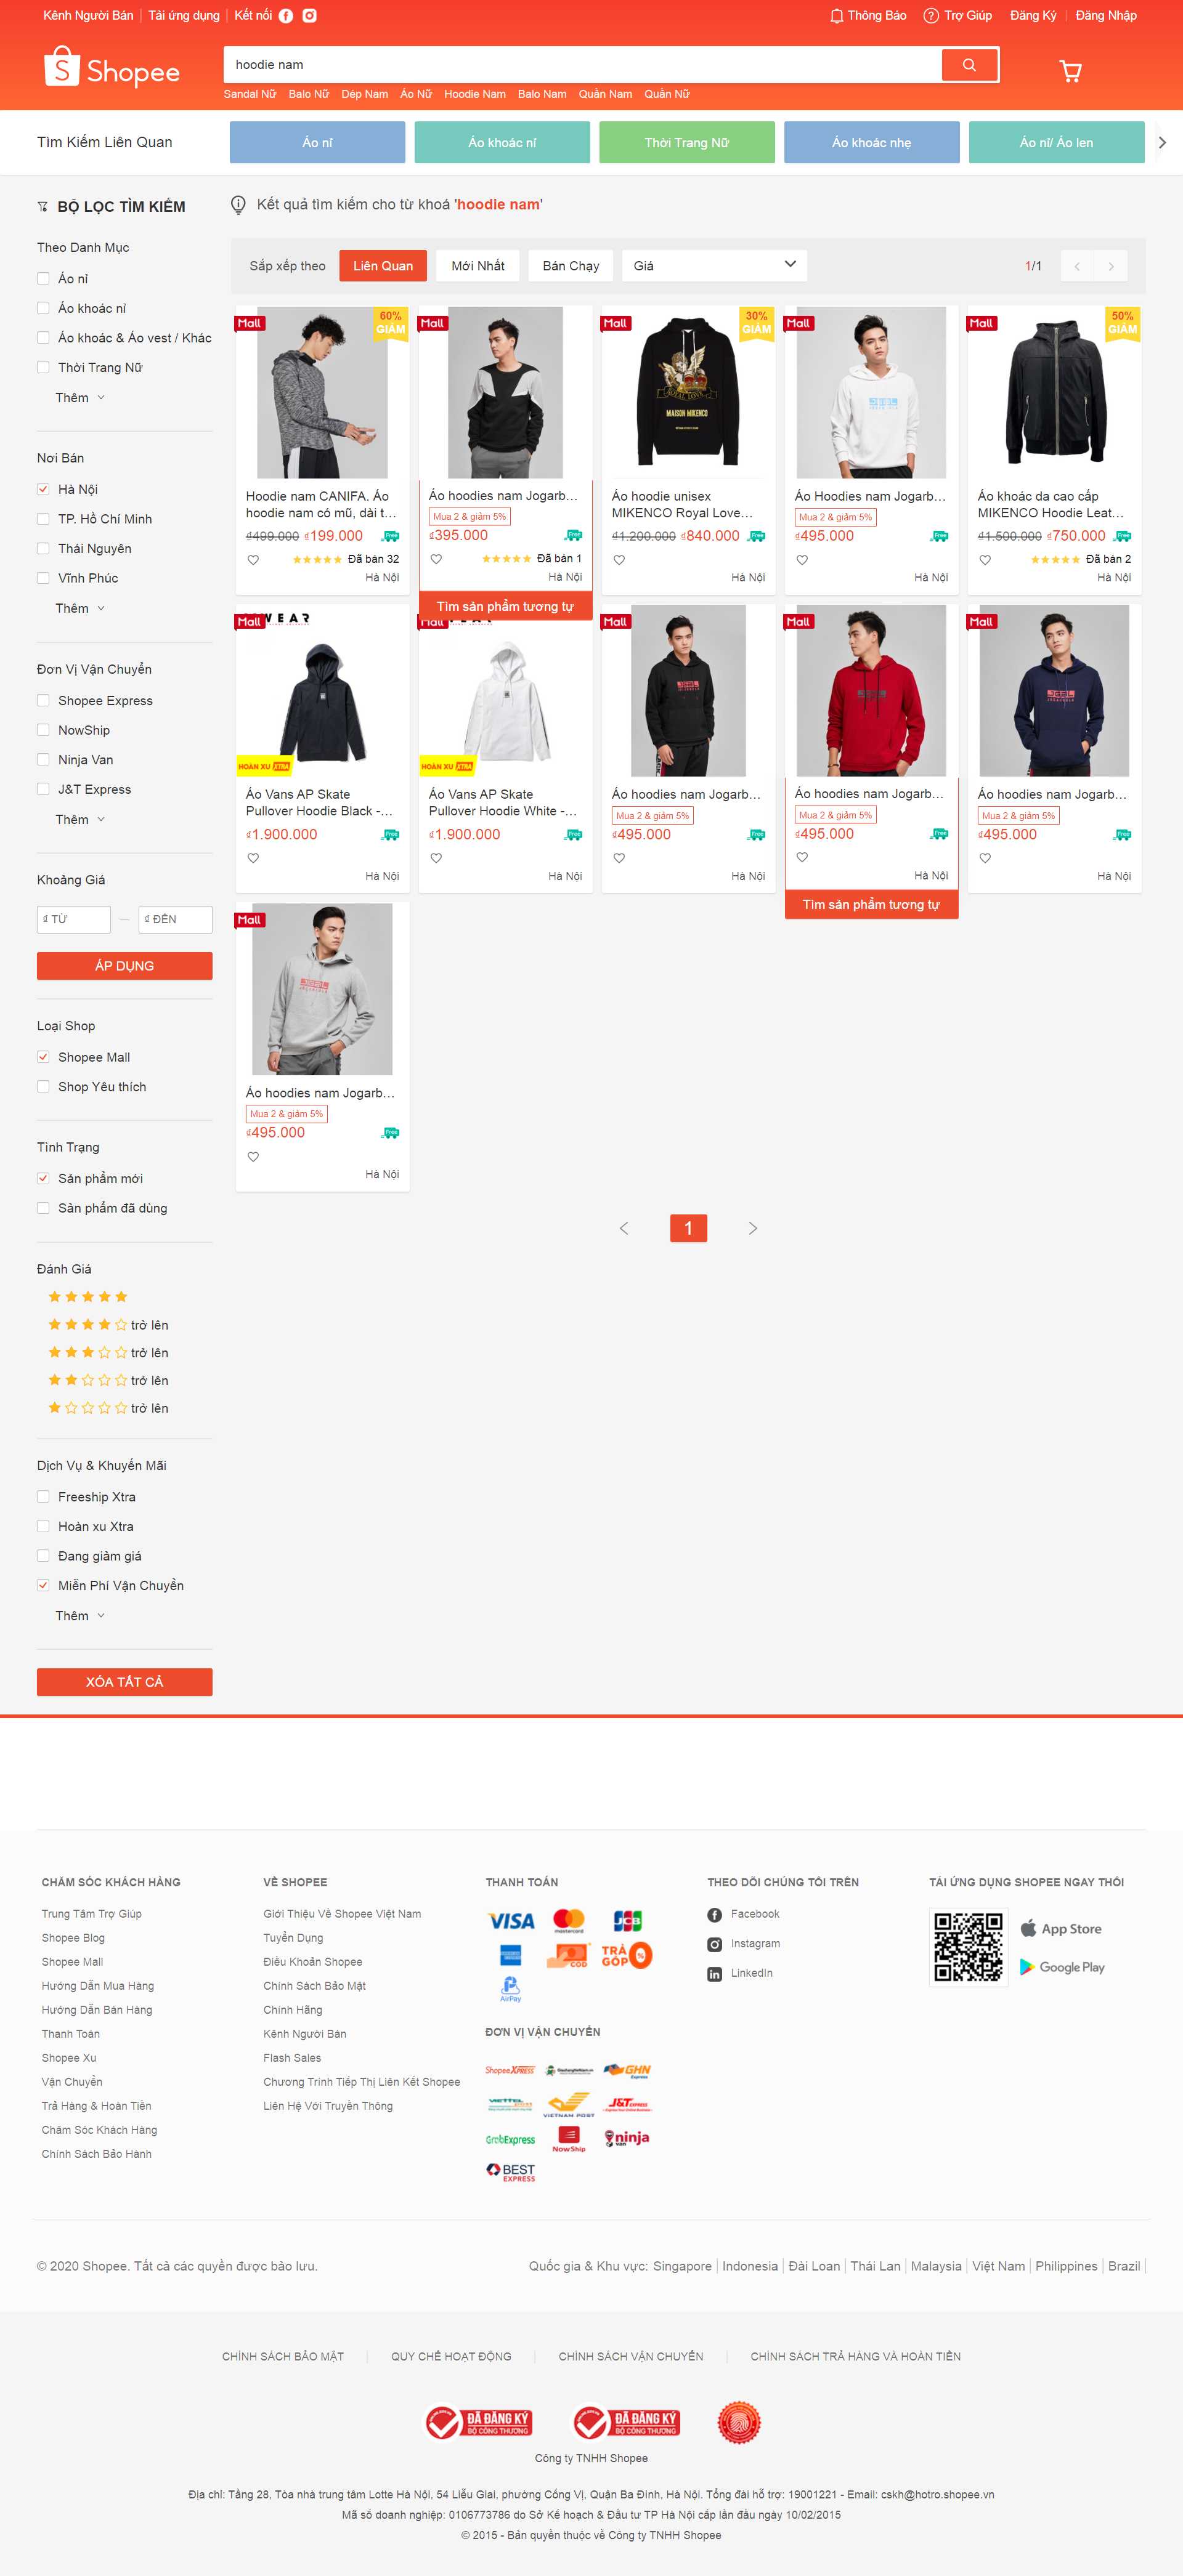Click the footer QR code
Viewport: 1183px width, 2576px height.
[x=968, y=1947]
